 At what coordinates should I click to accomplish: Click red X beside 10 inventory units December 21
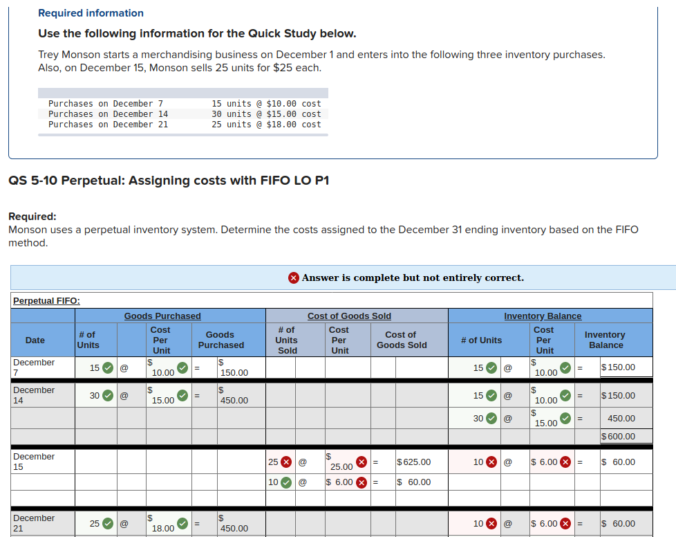point(491,524)
